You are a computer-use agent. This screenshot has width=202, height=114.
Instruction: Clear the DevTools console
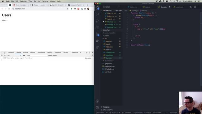pyautogui.click(x=5, y=55)
